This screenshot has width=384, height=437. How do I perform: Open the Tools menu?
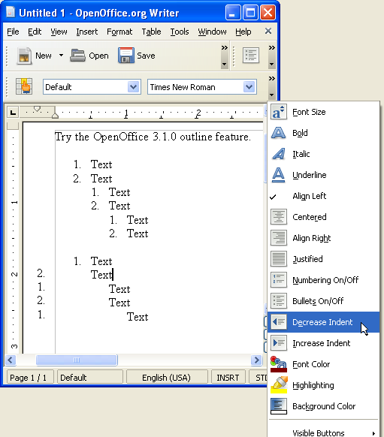click(x=180, y=32)
